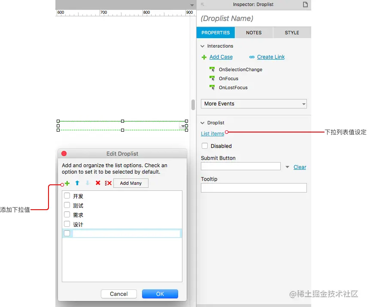Click the OnSelectionChange event icon
Viewport: 367px width, 307px height.
212,69
